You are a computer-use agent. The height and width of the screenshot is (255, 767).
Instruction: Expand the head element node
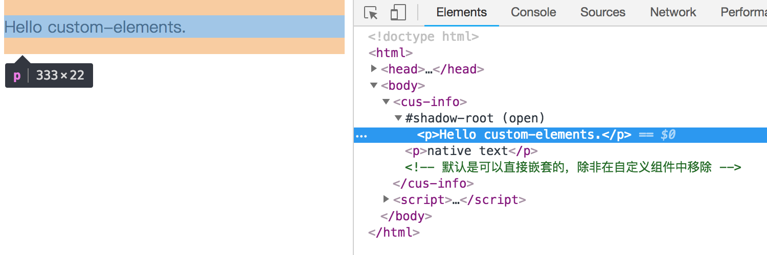click(374, 68)
